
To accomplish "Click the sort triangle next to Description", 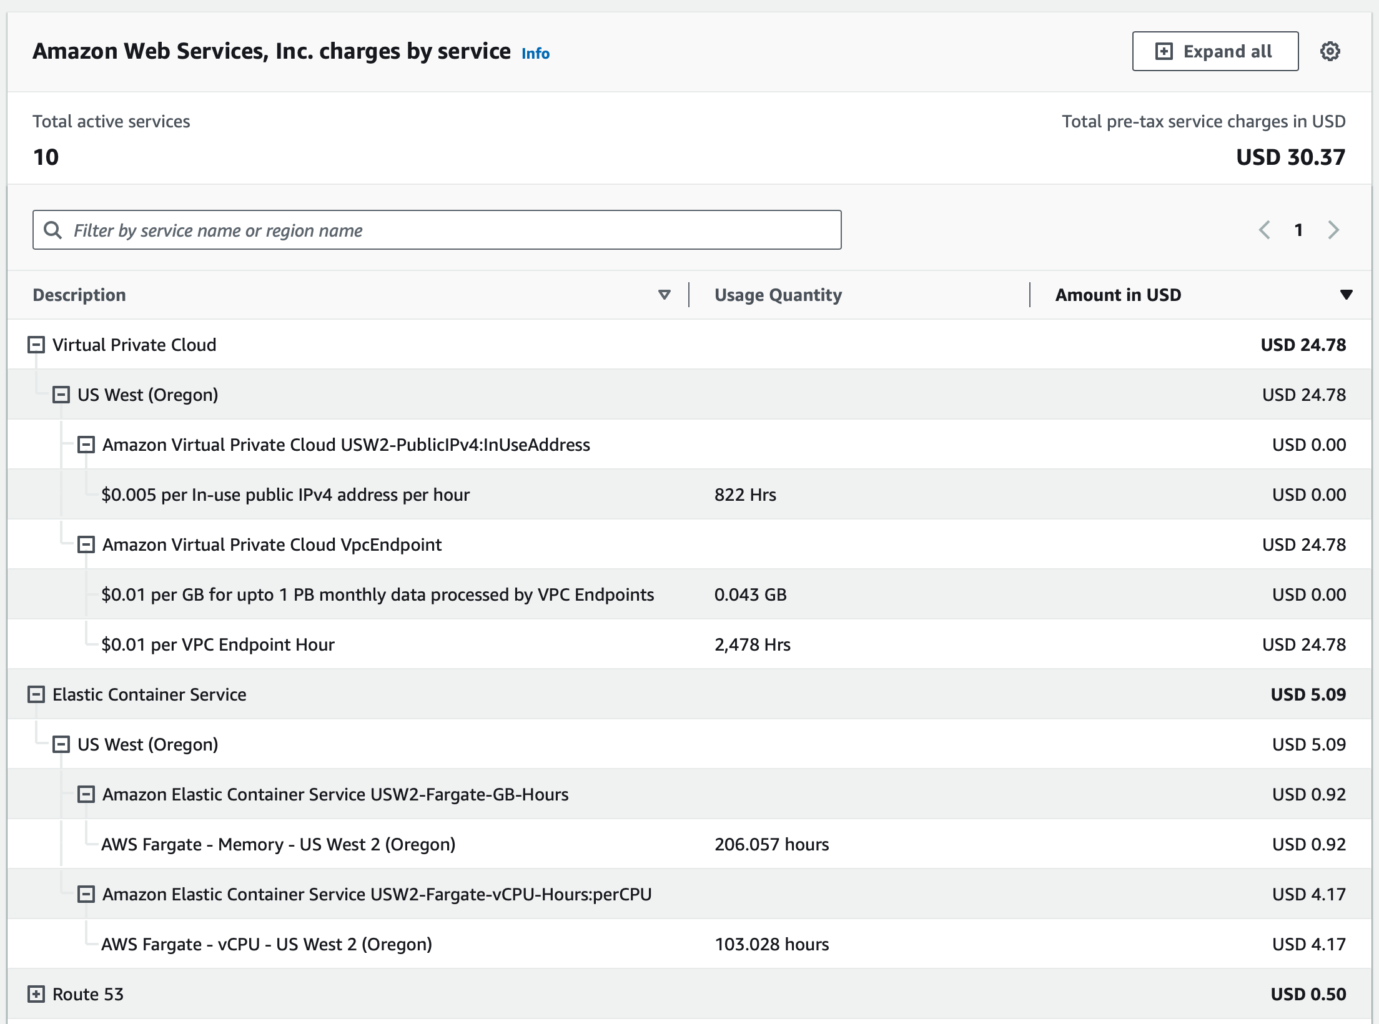I will (x=664, y=294).
